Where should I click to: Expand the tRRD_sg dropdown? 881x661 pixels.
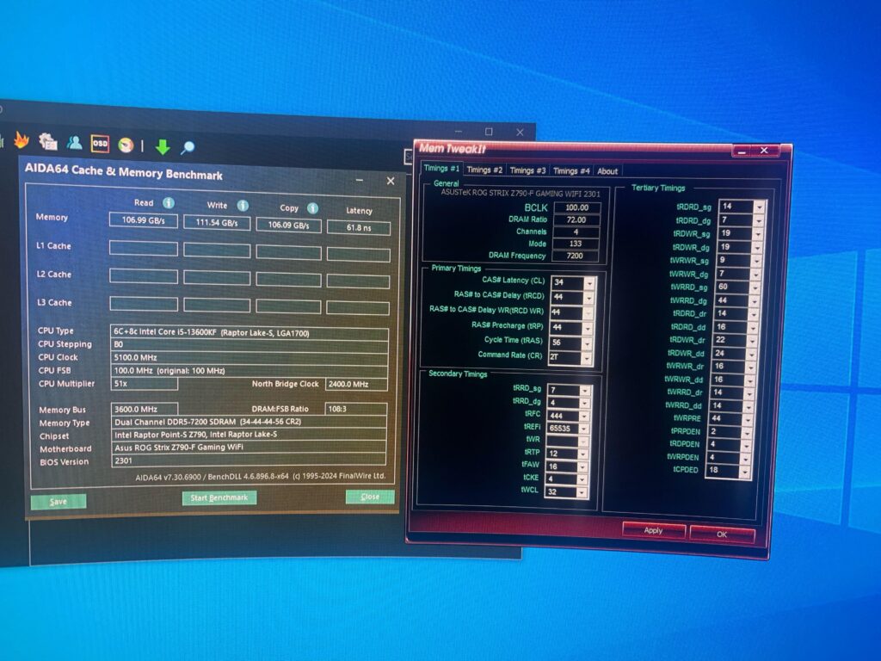(x=585, y=390)
